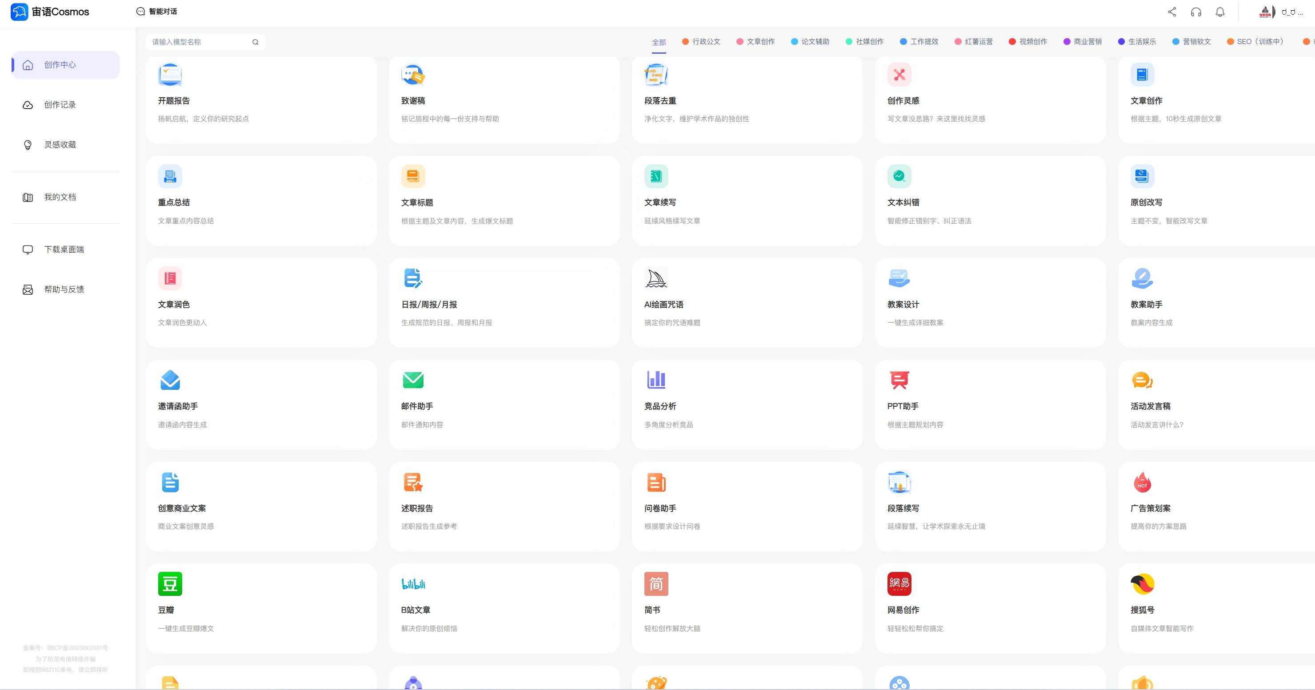Switch to the 全部 category tab
The height and width of the screenshot is (690, 1315).
point(659,42)
